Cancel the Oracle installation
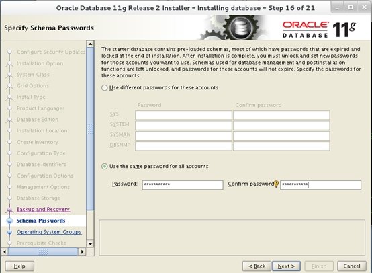This screenshot has height=273, width=372. click(x=352, y=266)
